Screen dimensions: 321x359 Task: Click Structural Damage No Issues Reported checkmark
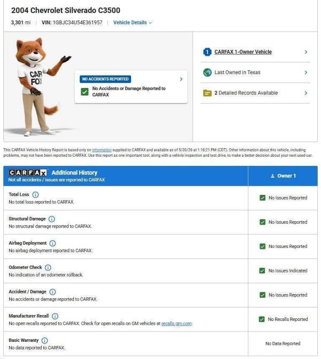coord(263,222)
